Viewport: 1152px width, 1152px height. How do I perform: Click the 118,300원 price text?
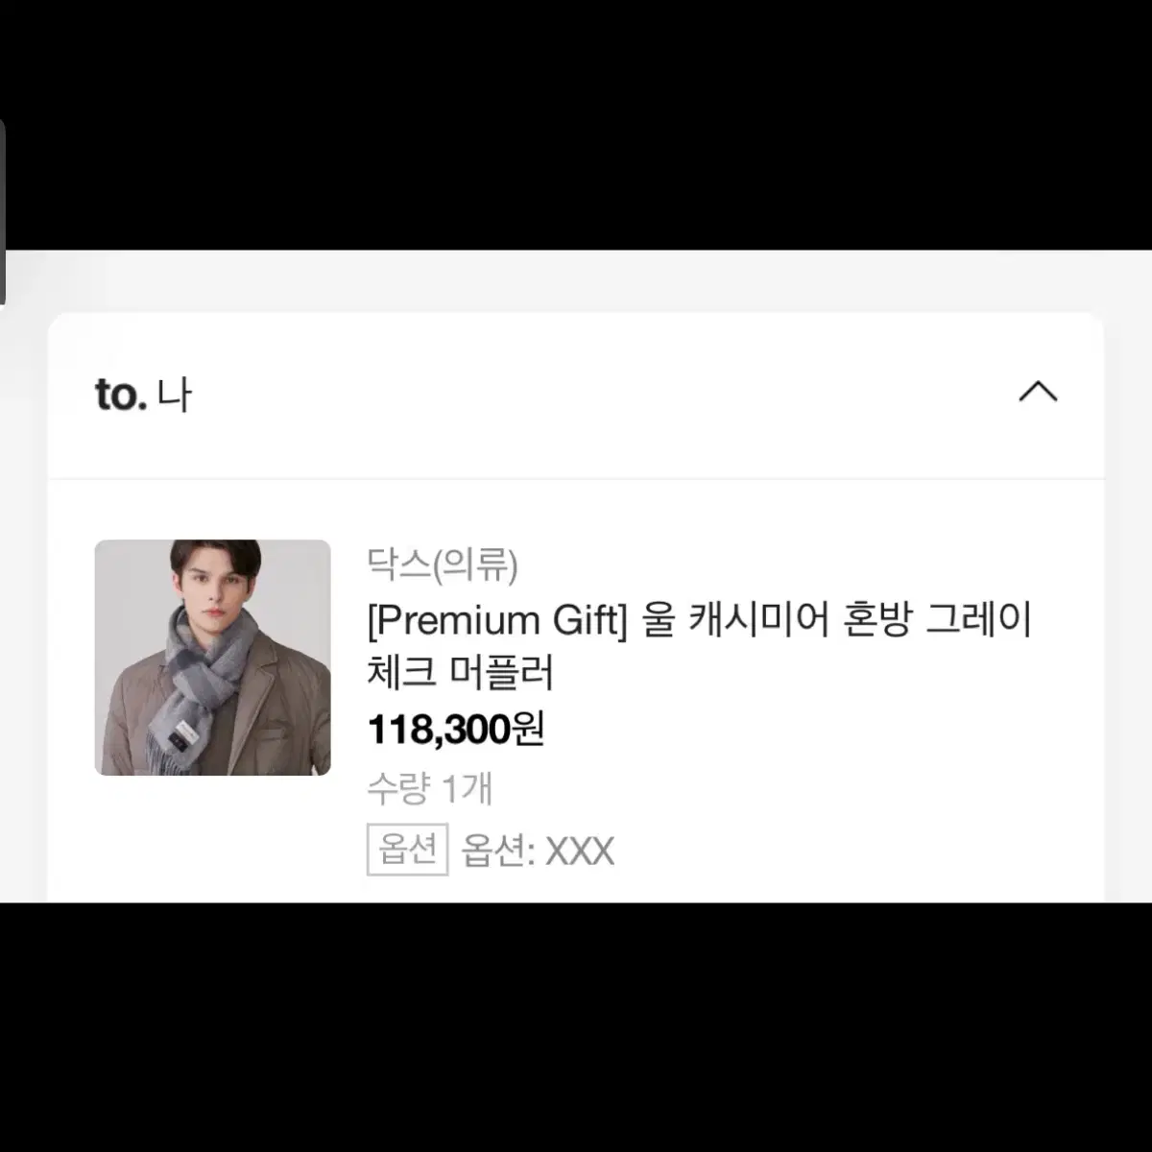tap(456, 730)
